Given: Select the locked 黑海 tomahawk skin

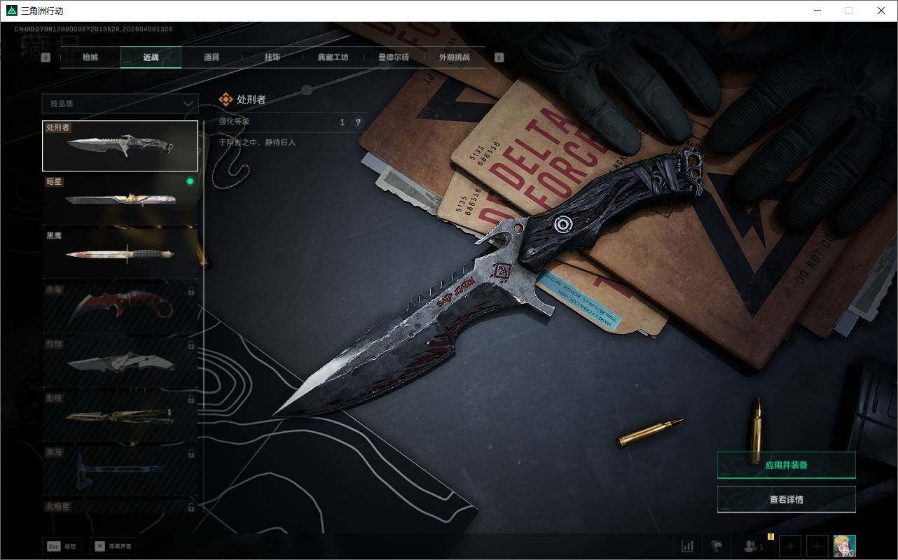Looking at the screenshot, I should [x=120, y=470].
